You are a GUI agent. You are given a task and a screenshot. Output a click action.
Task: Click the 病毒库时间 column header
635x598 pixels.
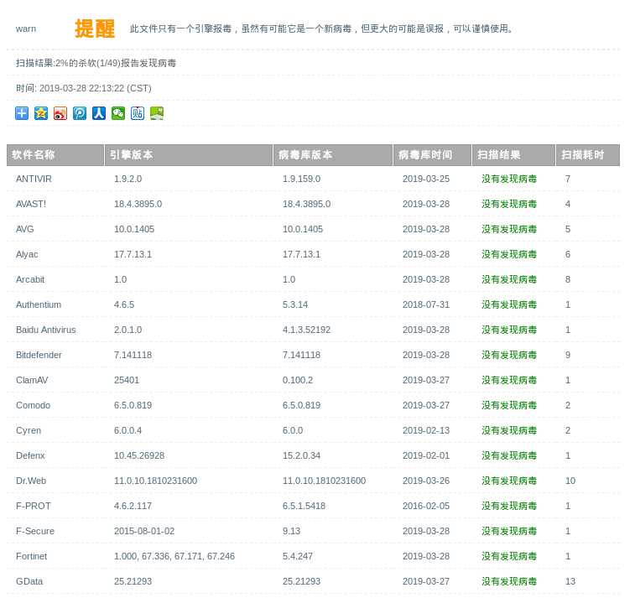coord(433,155)
